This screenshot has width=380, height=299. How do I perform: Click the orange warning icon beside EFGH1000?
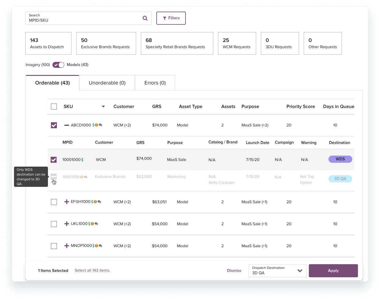pos(95,202)
